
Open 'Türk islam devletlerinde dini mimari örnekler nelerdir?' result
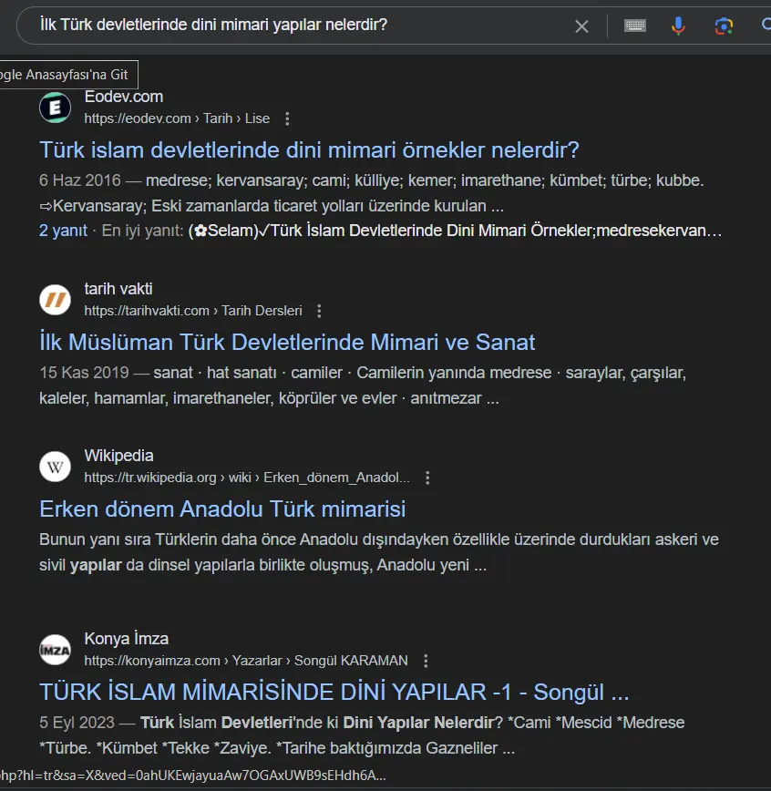coord(309,150)
